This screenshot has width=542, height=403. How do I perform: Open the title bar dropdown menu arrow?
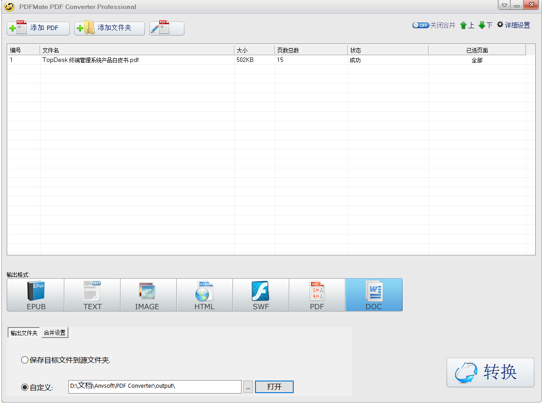tap(504, 5)
